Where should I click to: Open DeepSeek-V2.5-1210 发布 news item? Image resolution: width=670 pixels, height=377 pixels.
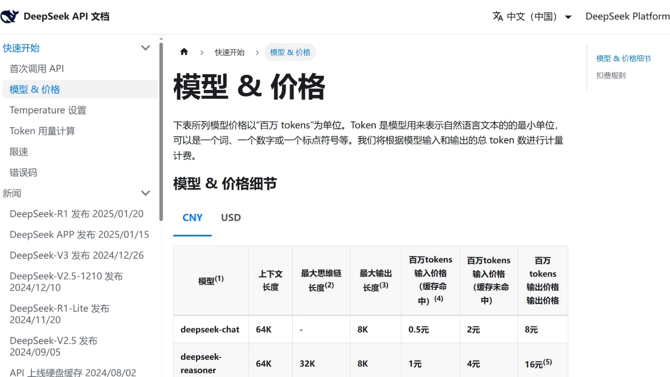click(x=66, y=282)
